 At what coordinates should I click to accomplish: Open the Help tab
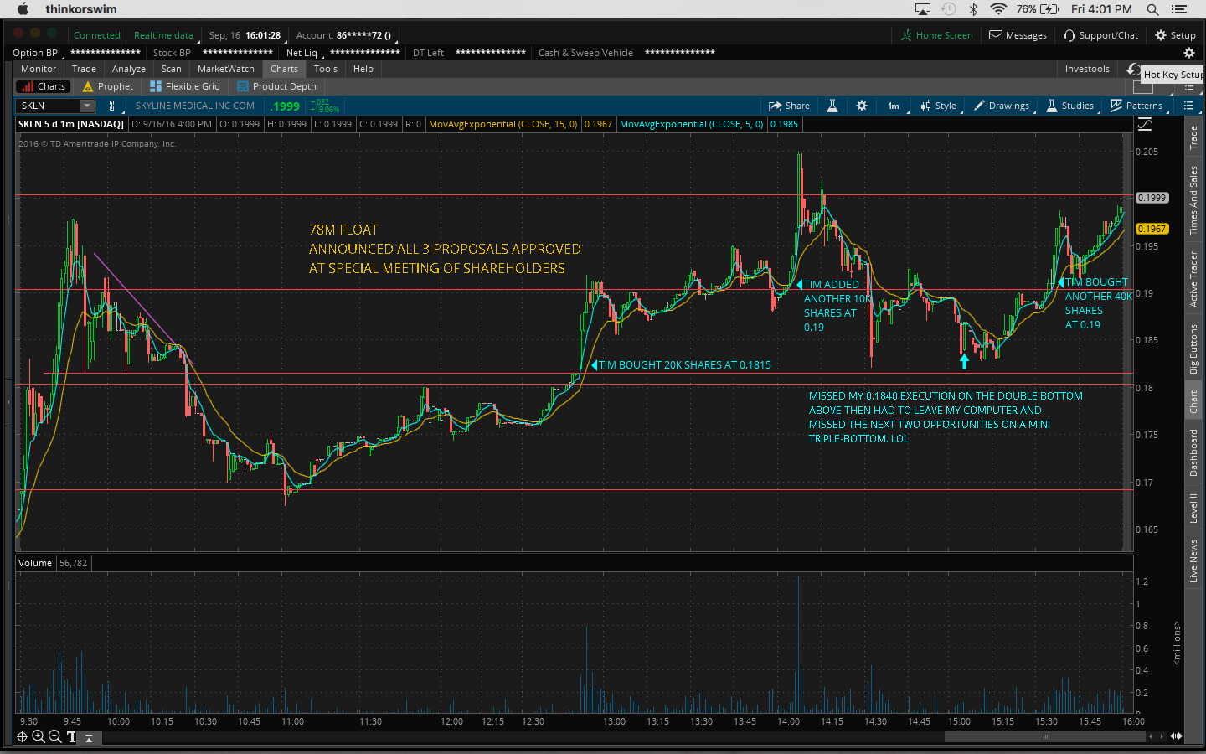point(363,69)
